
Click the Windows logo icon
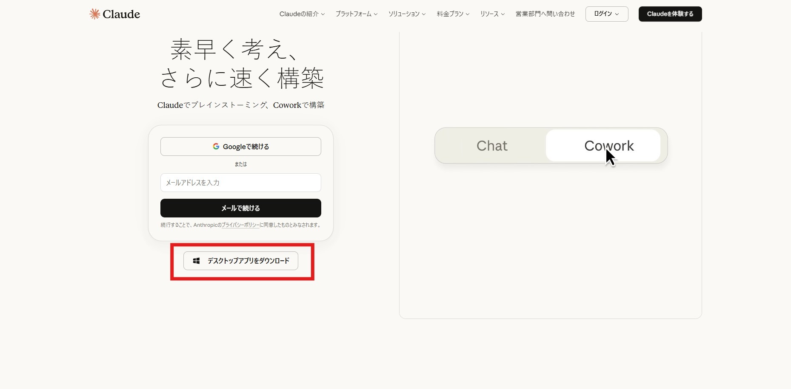click(196, 261)
